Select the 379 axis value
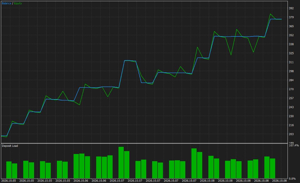The height and width of the screenshot is (183, 300). point(291,17)
